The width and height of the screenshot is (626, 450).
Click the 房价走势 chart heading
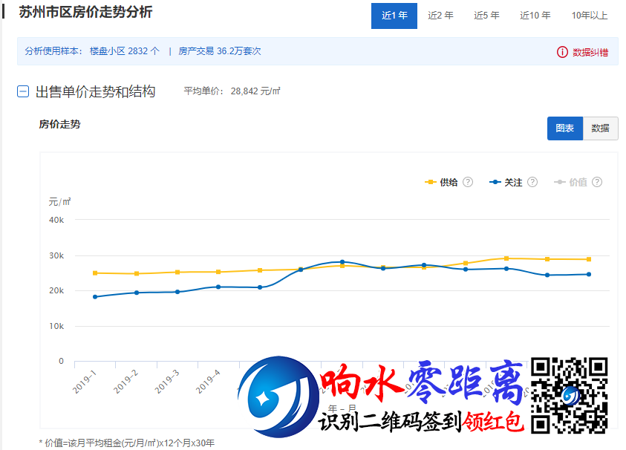coord(59,124)
